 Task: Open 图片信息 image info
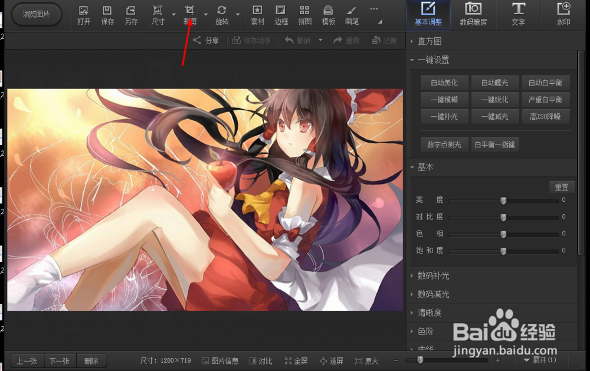pyautogui.click(x=220, y=361)
